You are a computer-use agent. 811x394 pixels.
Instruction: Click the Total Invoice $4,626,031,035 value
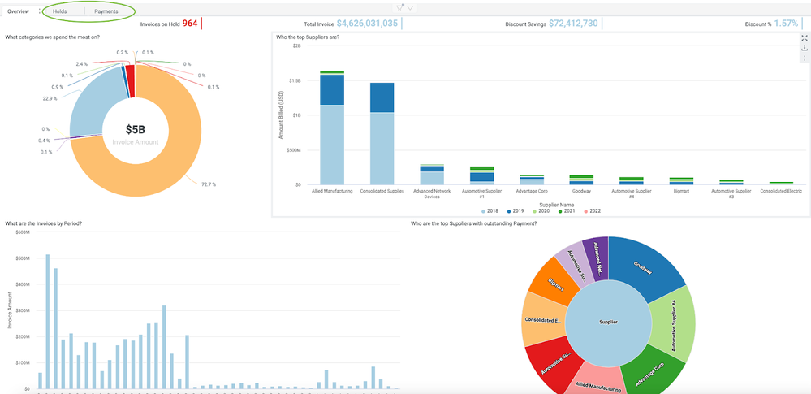click(367, 24)
